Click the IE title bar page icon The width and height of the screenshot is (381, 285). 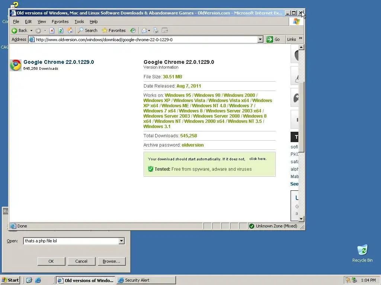click(x=13, y=13)
